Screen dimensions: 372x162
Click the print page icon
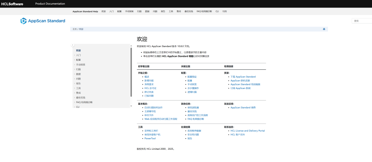(x=324, y=29)
